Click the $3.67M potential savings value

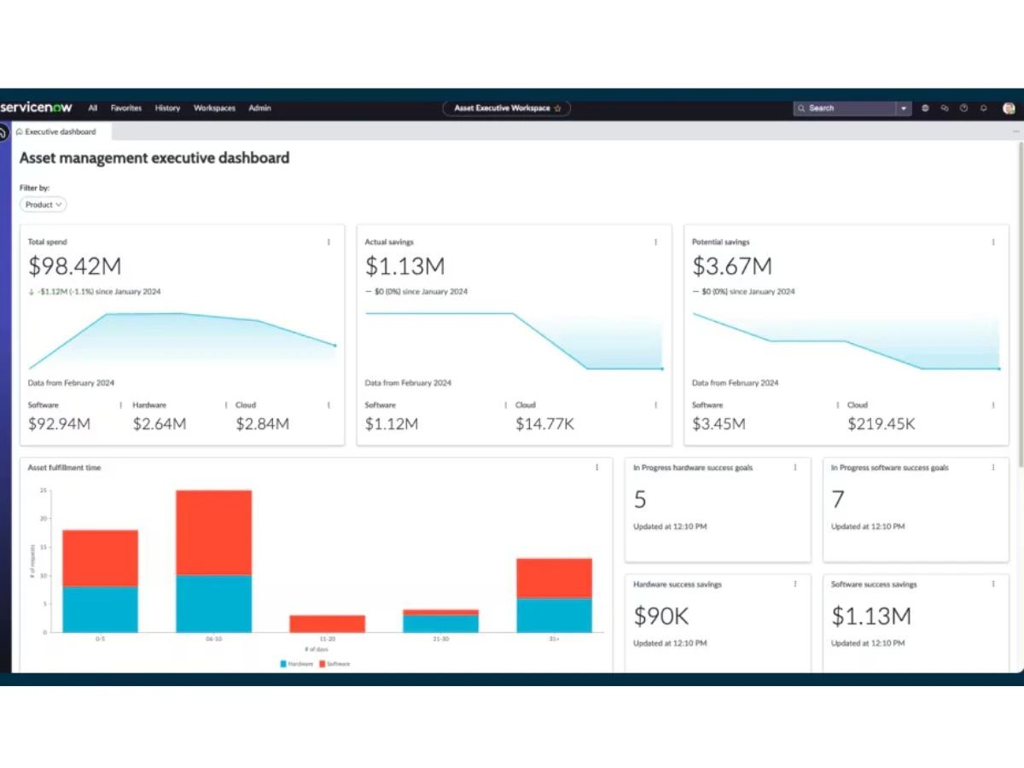coord(732,266)
